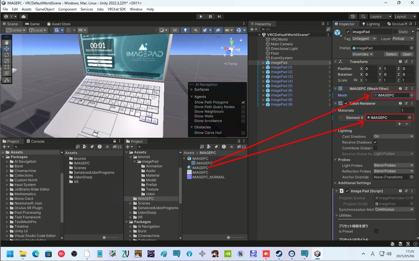The image size is (419, 261).
Task: Open Mesh Filter component help icon
Action: click(400, 88)
